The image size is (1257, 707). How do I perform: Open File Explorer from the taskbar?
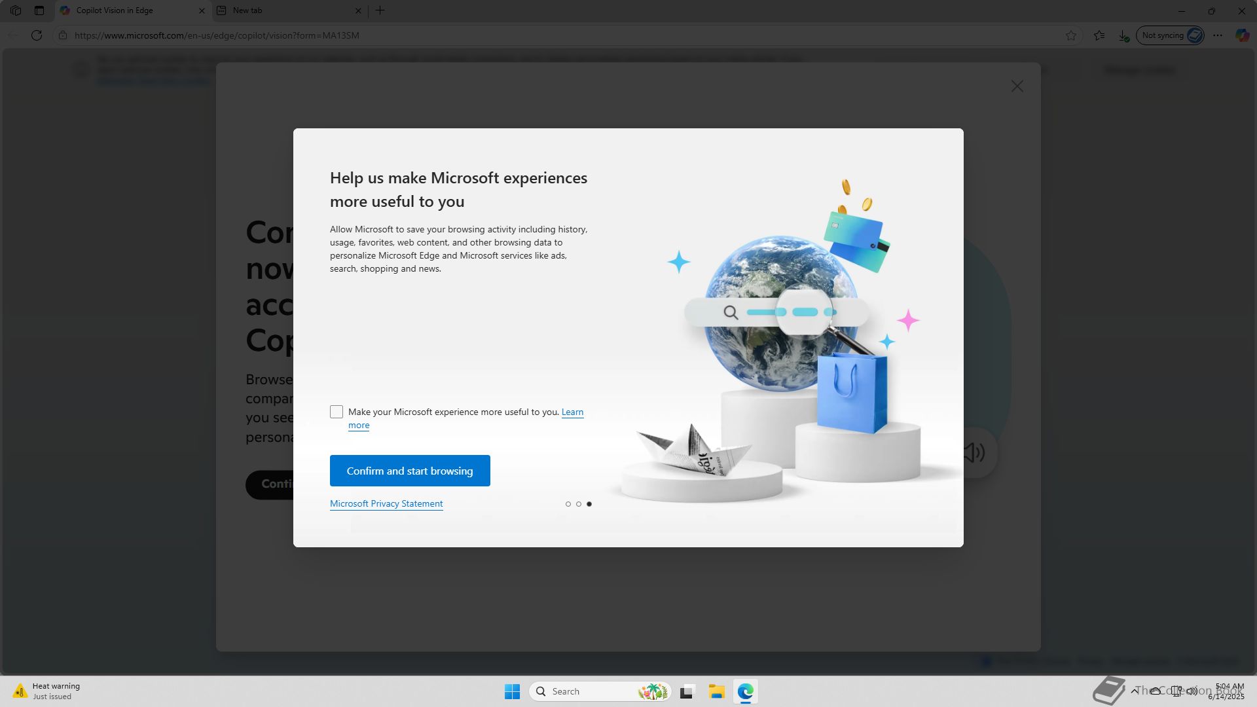(x=716, y=691)
